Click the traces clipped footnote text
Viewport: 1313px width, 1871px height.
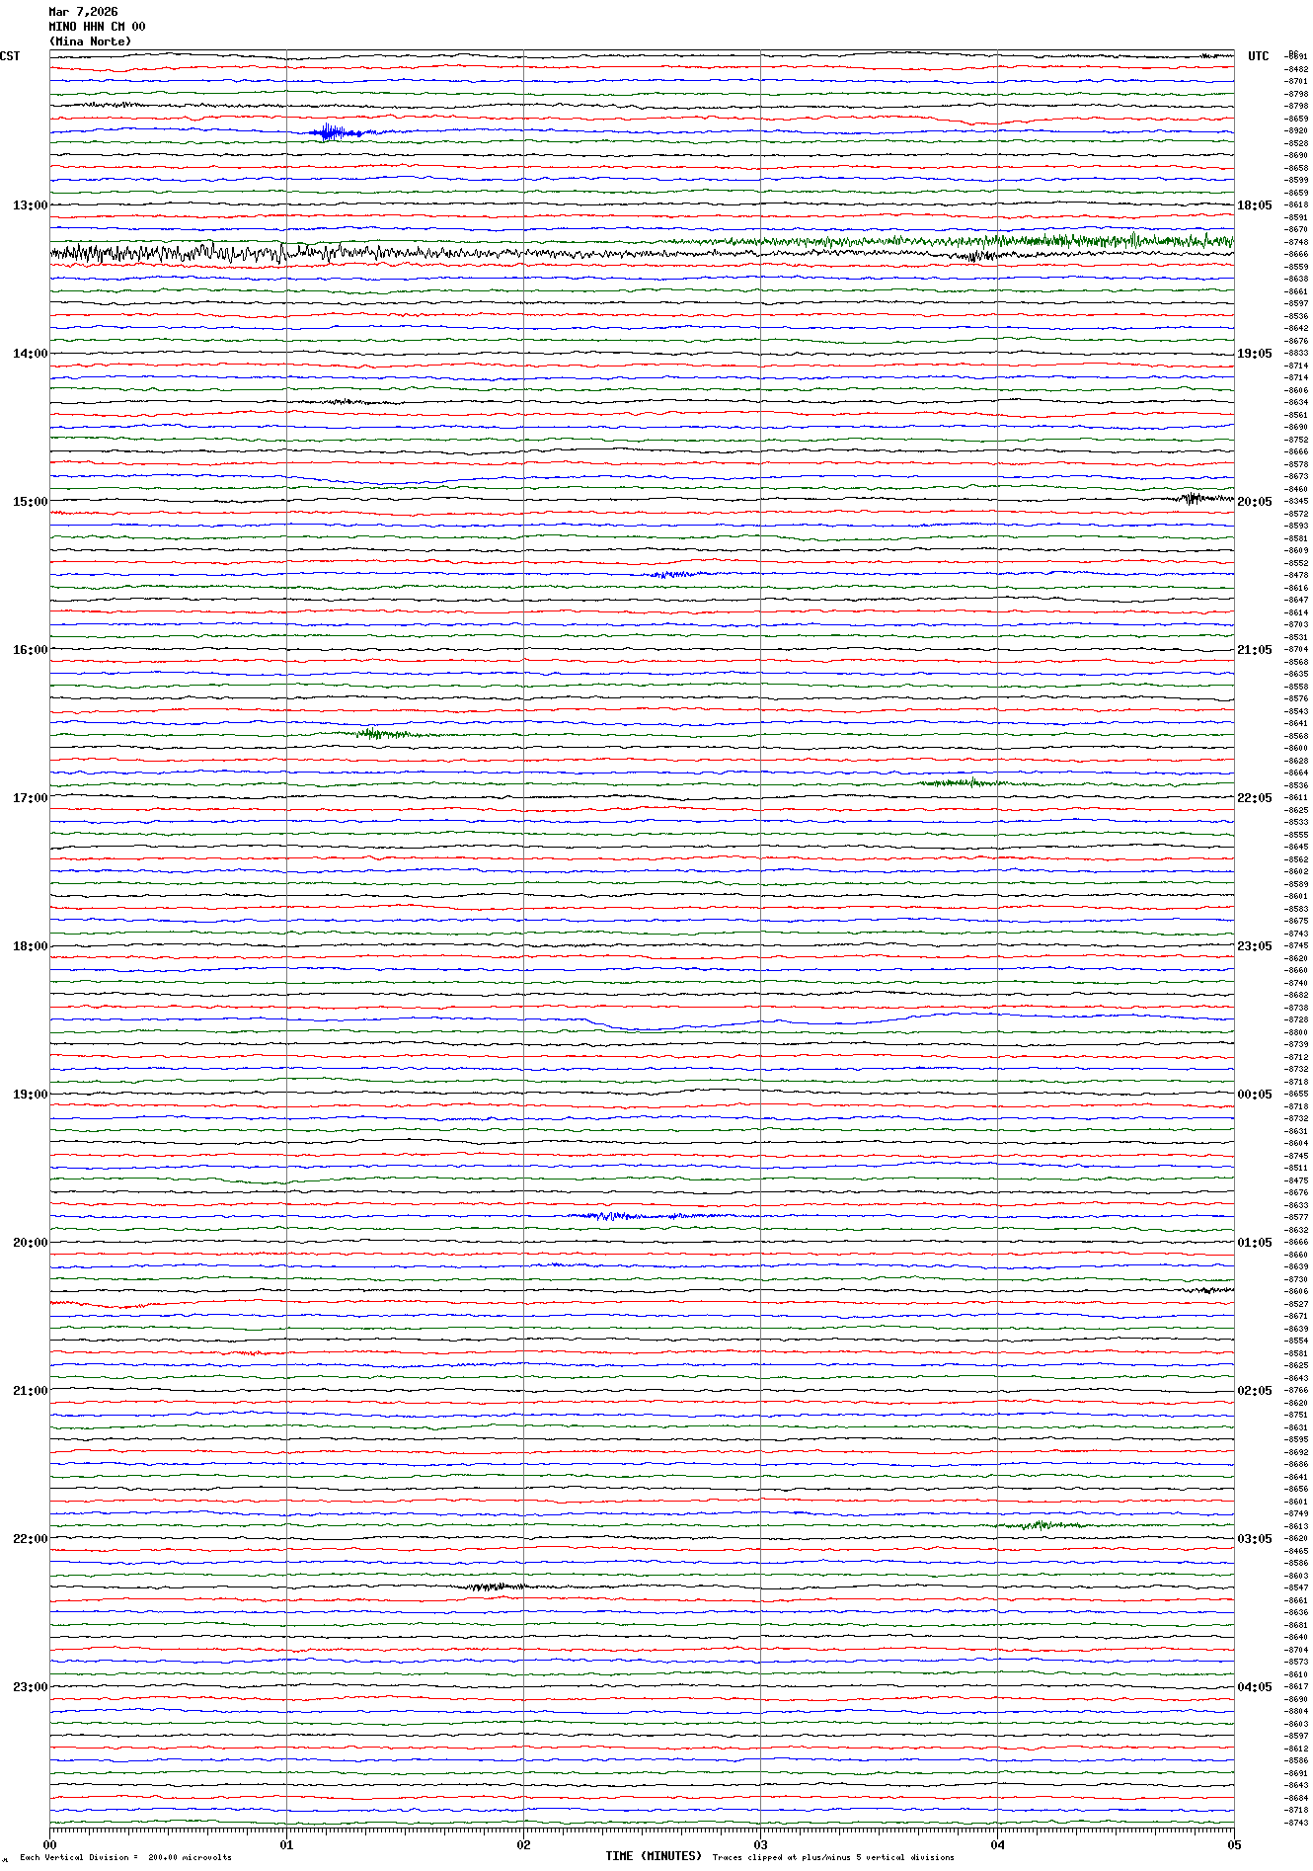833,1857
